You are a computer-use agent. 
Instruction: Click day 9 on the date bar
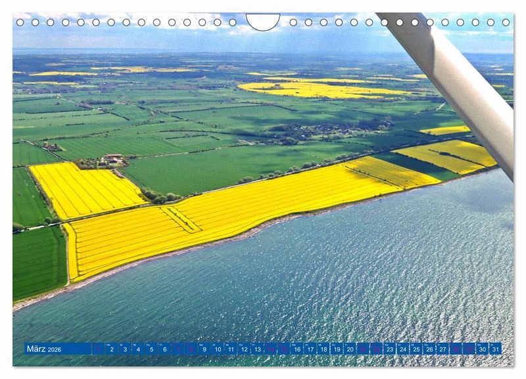(204, 349)
